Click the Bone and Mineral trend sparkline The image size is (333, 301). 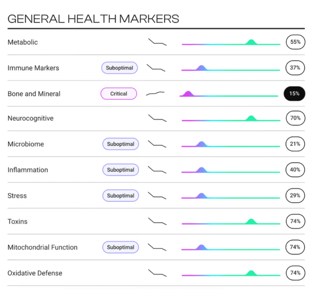[155, 94]
